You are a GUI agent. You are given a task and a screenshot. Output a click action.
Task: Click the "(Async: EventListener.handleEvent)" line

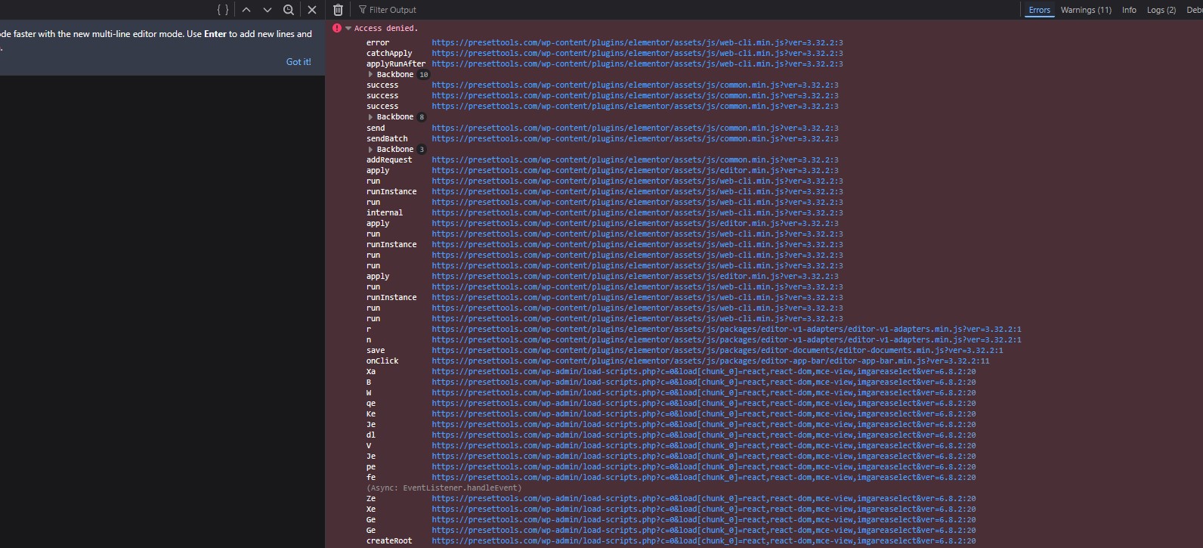(x=444, y=488)
